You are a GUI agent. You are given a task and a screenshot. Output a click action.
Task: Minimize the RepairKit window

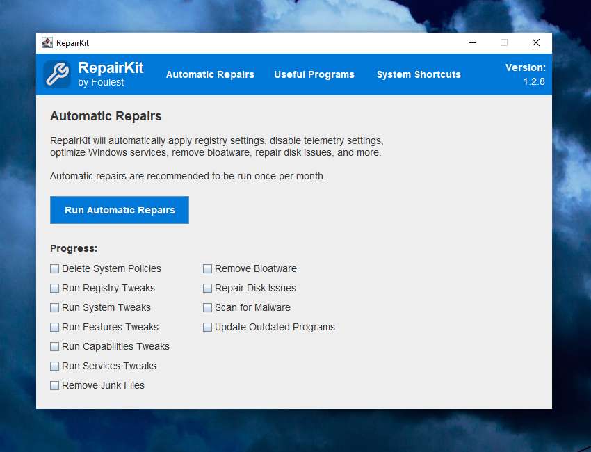click(473, 42)
